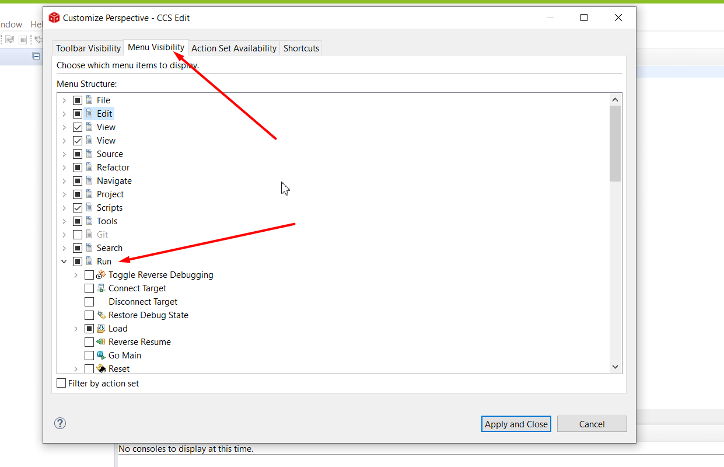Click the Cancel button
This screenshot has height=467, width=724.
pyautogui.click(x=592, y=424)
